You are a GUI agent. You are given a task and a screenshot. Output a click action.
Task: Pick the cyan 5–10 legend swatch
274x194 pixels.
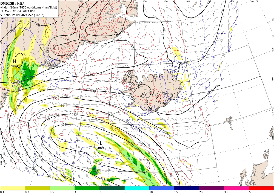click(x=137, y=188)
